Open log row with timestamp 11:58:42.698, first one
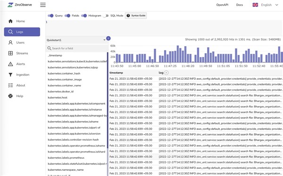This screenshot has height=176, width=283. point(196,168)
